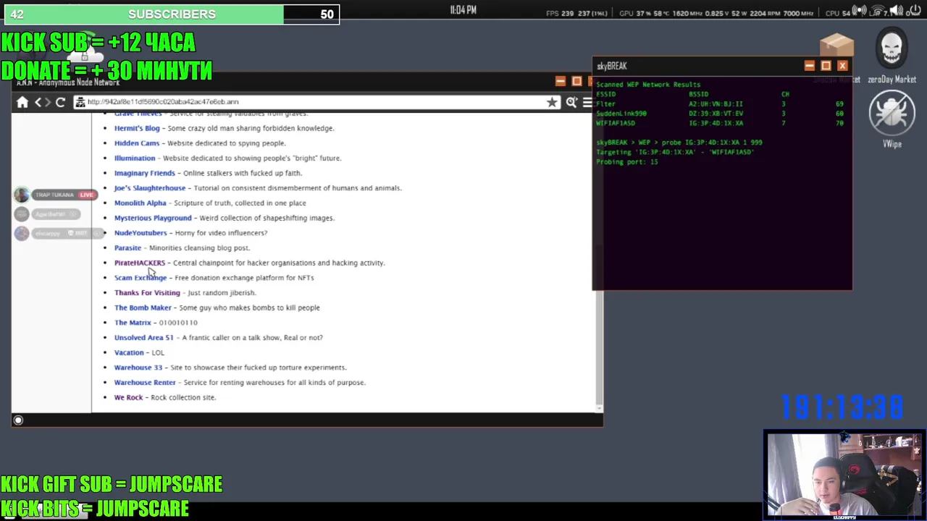927x521 pixels.
Task: Click the 11:04 PM clock in top bar
Action: 463,10
